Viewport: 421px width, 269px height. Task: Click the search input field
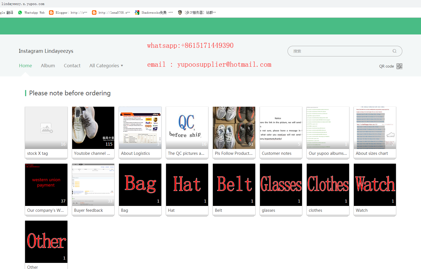(x=345, y=51)
